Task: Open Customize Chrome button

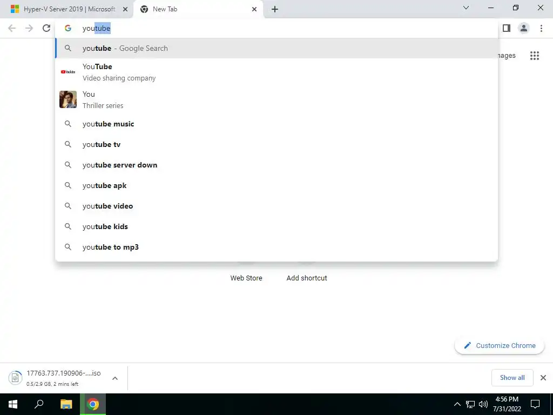Action: coord(500,345)
